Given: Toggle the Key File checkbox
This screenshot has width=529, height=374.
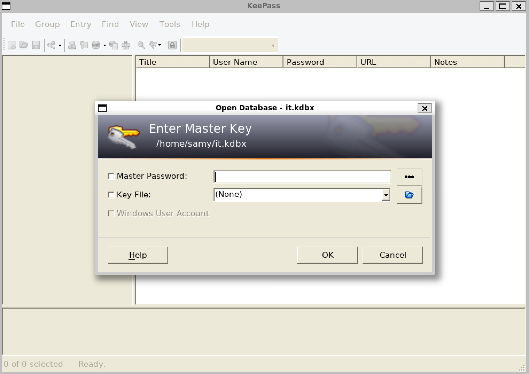Looking at the screenshot, I should (x=111, y=195).
